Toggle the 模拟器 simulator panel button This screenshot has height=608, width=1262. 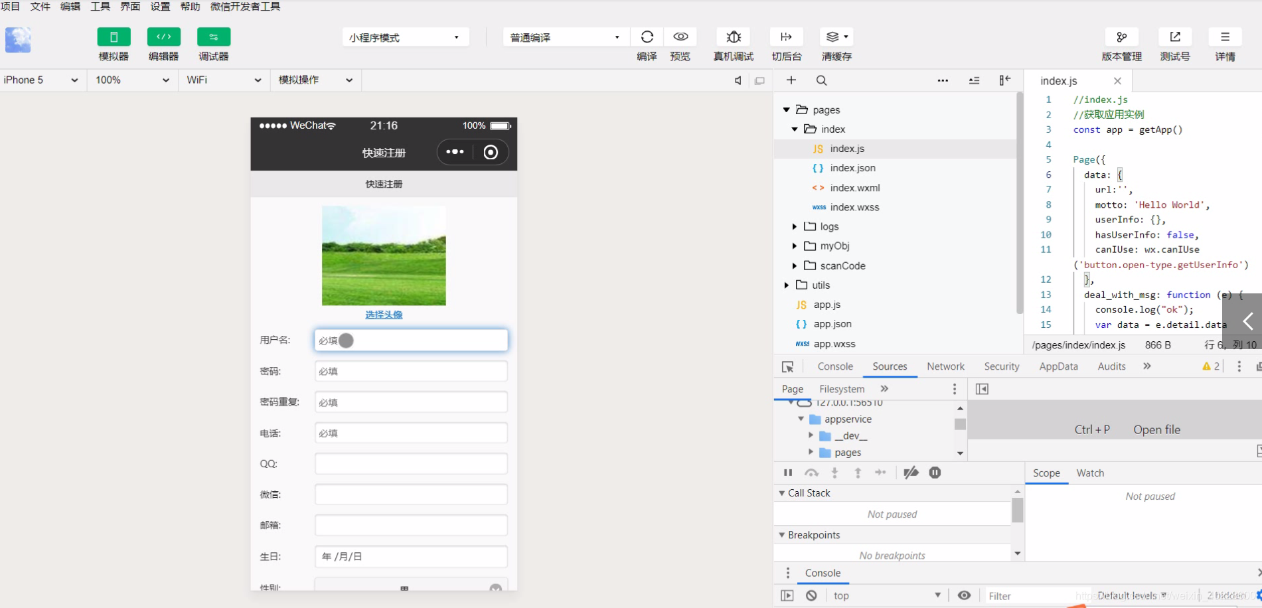pyautogui.click(x=114, y=37)
